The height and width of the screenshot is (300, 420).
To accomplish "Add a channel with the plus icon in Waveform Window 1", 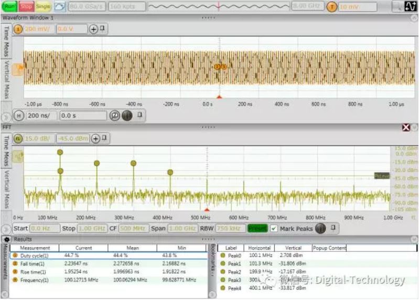I will (x=94, y=29).
